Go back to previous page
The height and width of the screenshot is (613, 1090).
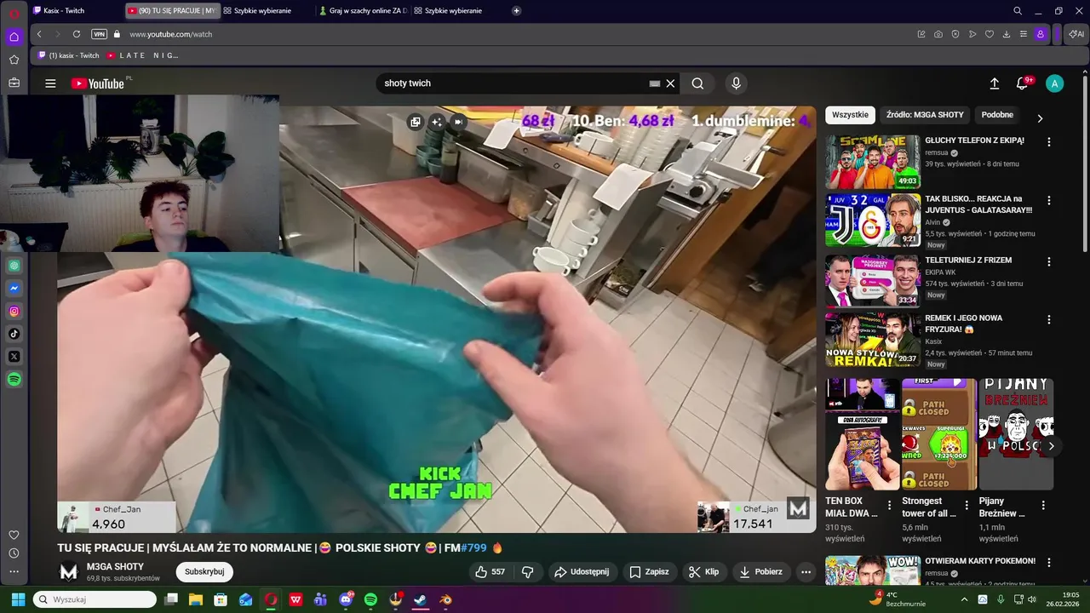pyautogui.click(x=39, y=34)
